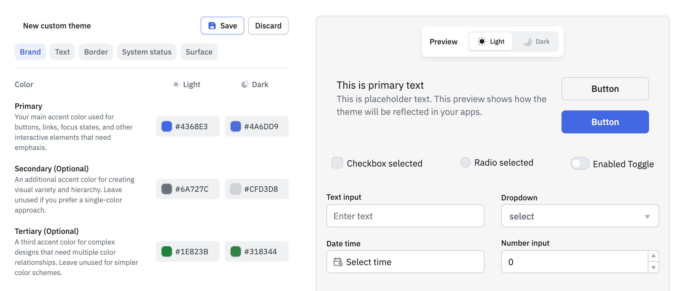The image size is (688, 291).
Task: Switch preview to Light mode
Action: [x=490, y=41]
